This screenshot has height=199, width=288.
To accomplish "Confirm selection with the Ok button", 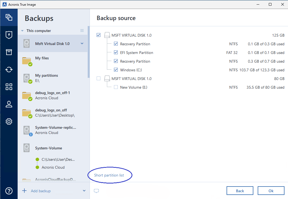I will click(x=271, y=190).
